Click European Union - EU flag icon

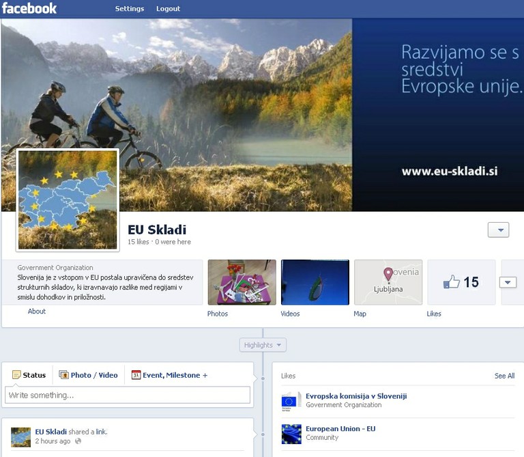[x=291, y=434]
